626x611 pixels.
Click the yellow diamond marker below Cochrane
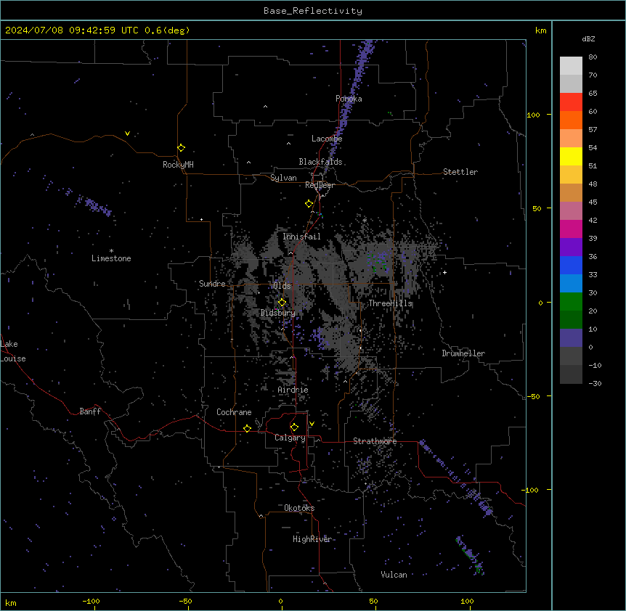pyautogui.click(x=247, y=428)
